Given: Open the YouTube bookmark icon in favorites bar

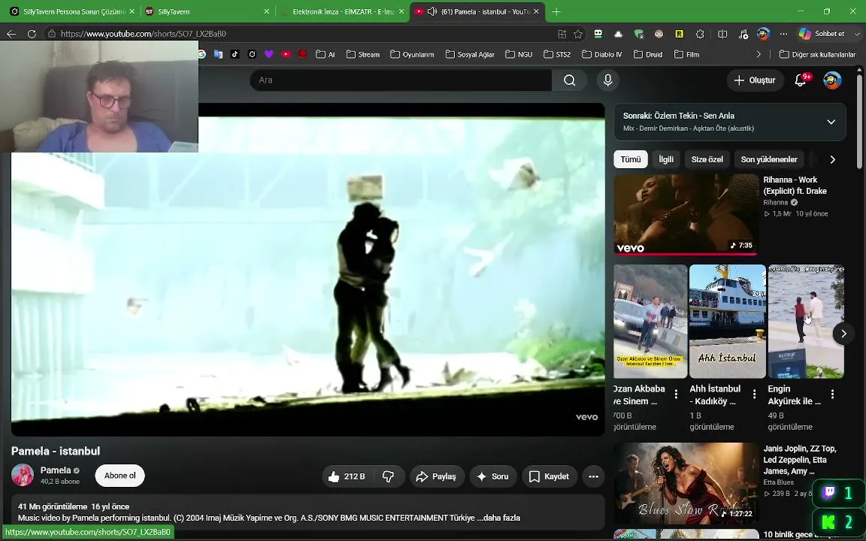Looking at the screenshot, I should (x=286, y=54).
